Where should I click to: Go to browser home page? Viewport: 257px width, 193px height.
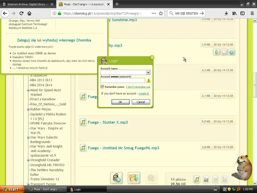click(29, 13)
